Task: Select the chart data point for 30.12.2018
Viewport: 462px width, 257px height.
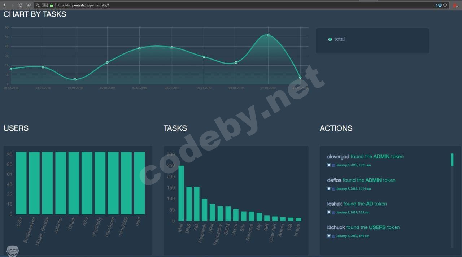Action: 11,69
